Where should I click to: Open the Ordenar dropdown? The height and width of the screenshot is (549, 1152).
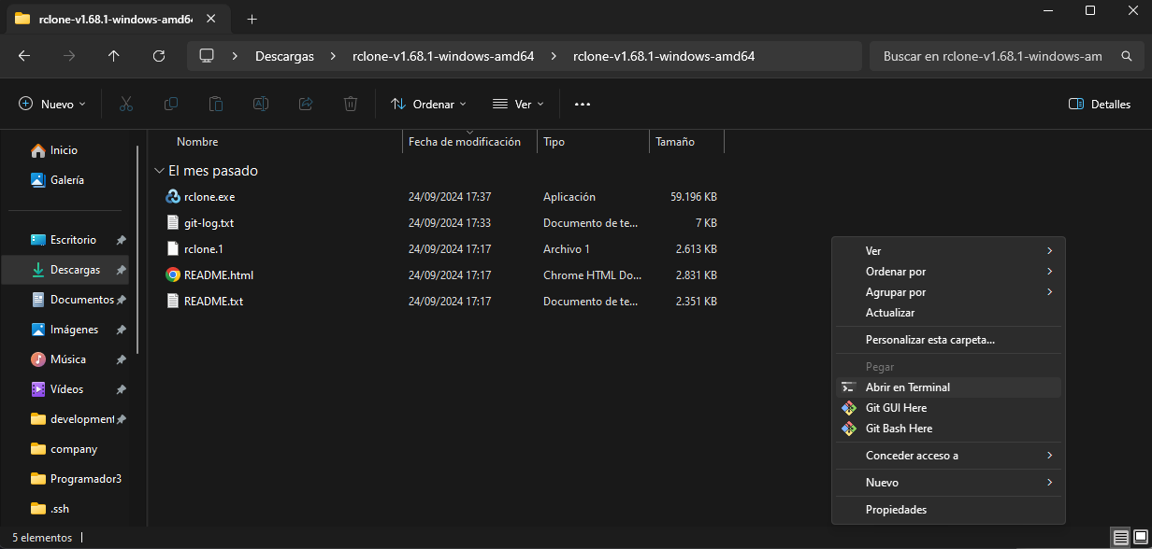(x=428, y=104)
